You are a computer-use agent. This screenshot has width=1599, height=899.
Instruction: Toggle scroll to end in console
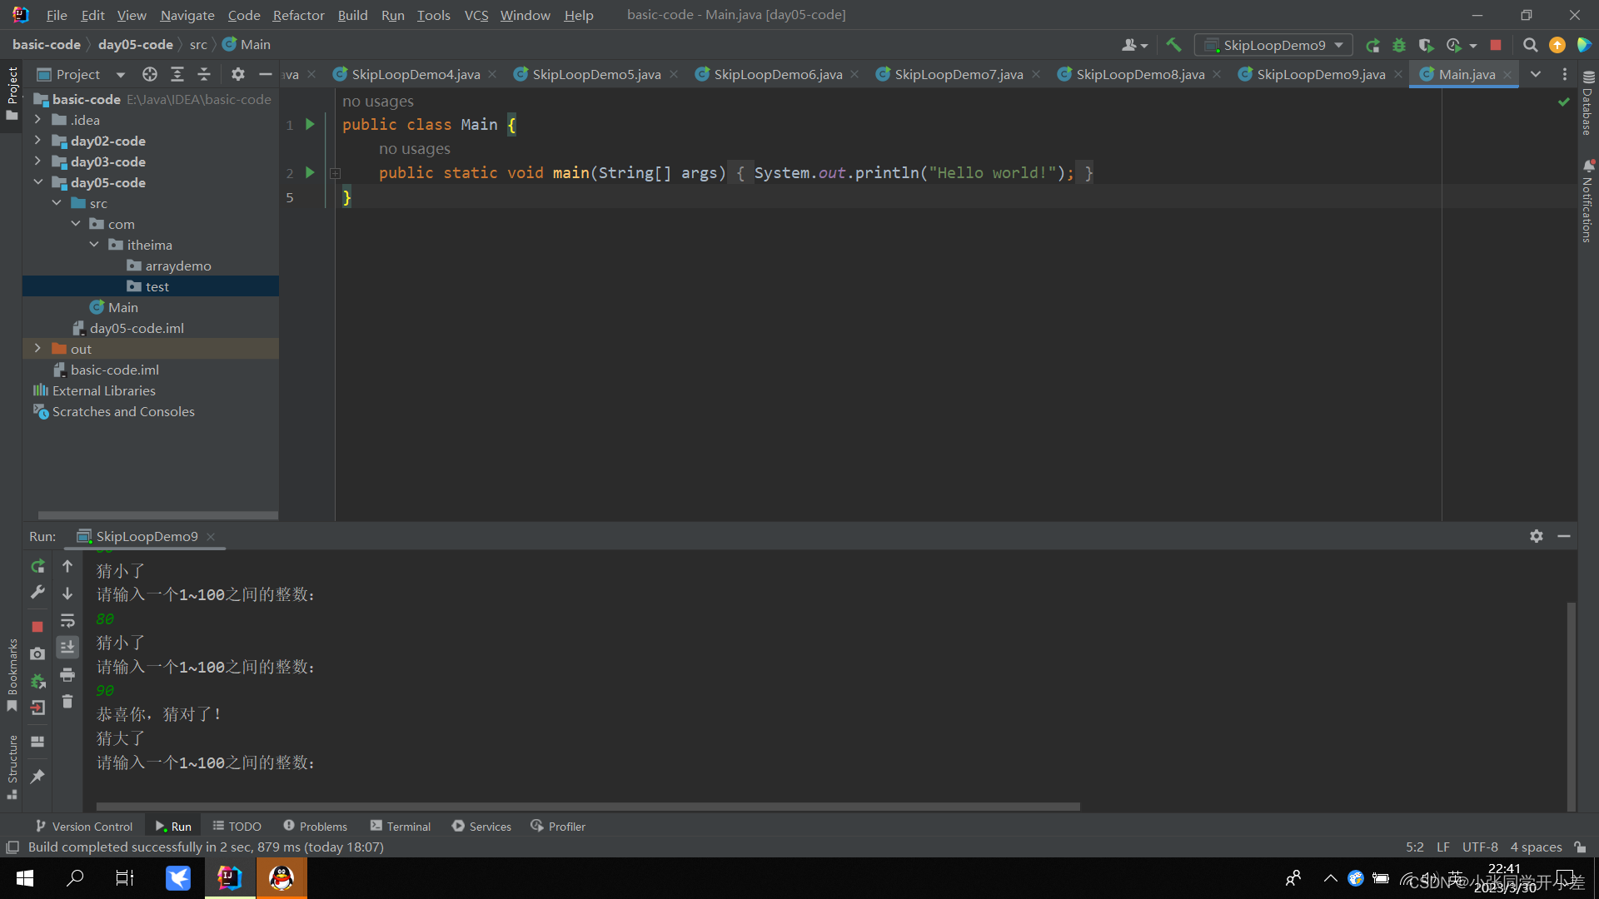pos(67,647)
